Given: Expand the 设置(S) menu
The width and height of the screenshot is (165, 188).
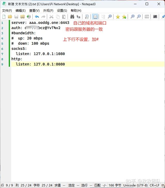Looking at the screenshot, I should [x=62, y=11].
